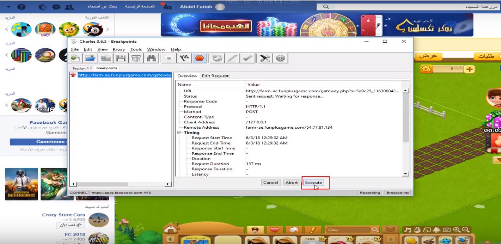The width and height of the screenshot is (501, 244).
Task: Open the piano tiles music game icon
Action: (21, 29)
